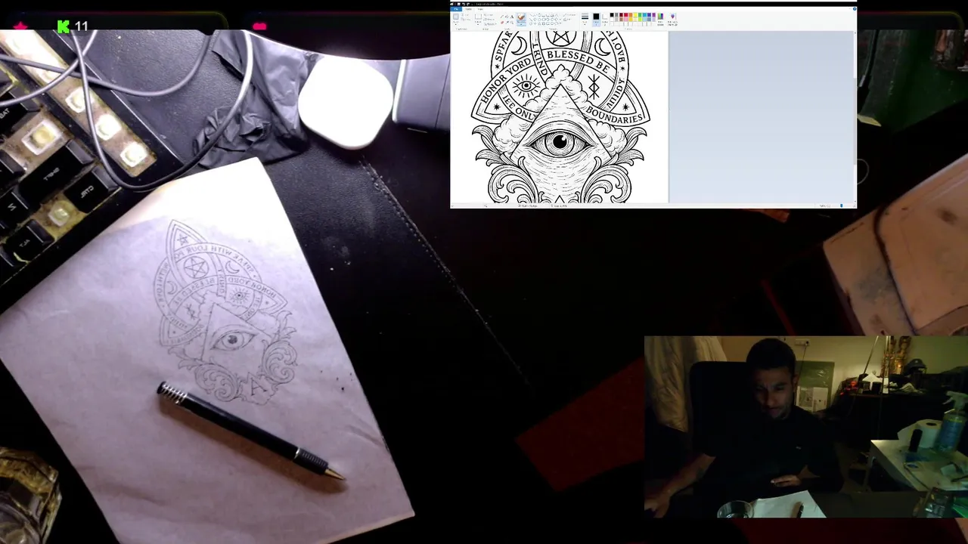Switch to the Home tab in Paint
This screenshot has height=544, width=968.
click(x=468, y=9)
